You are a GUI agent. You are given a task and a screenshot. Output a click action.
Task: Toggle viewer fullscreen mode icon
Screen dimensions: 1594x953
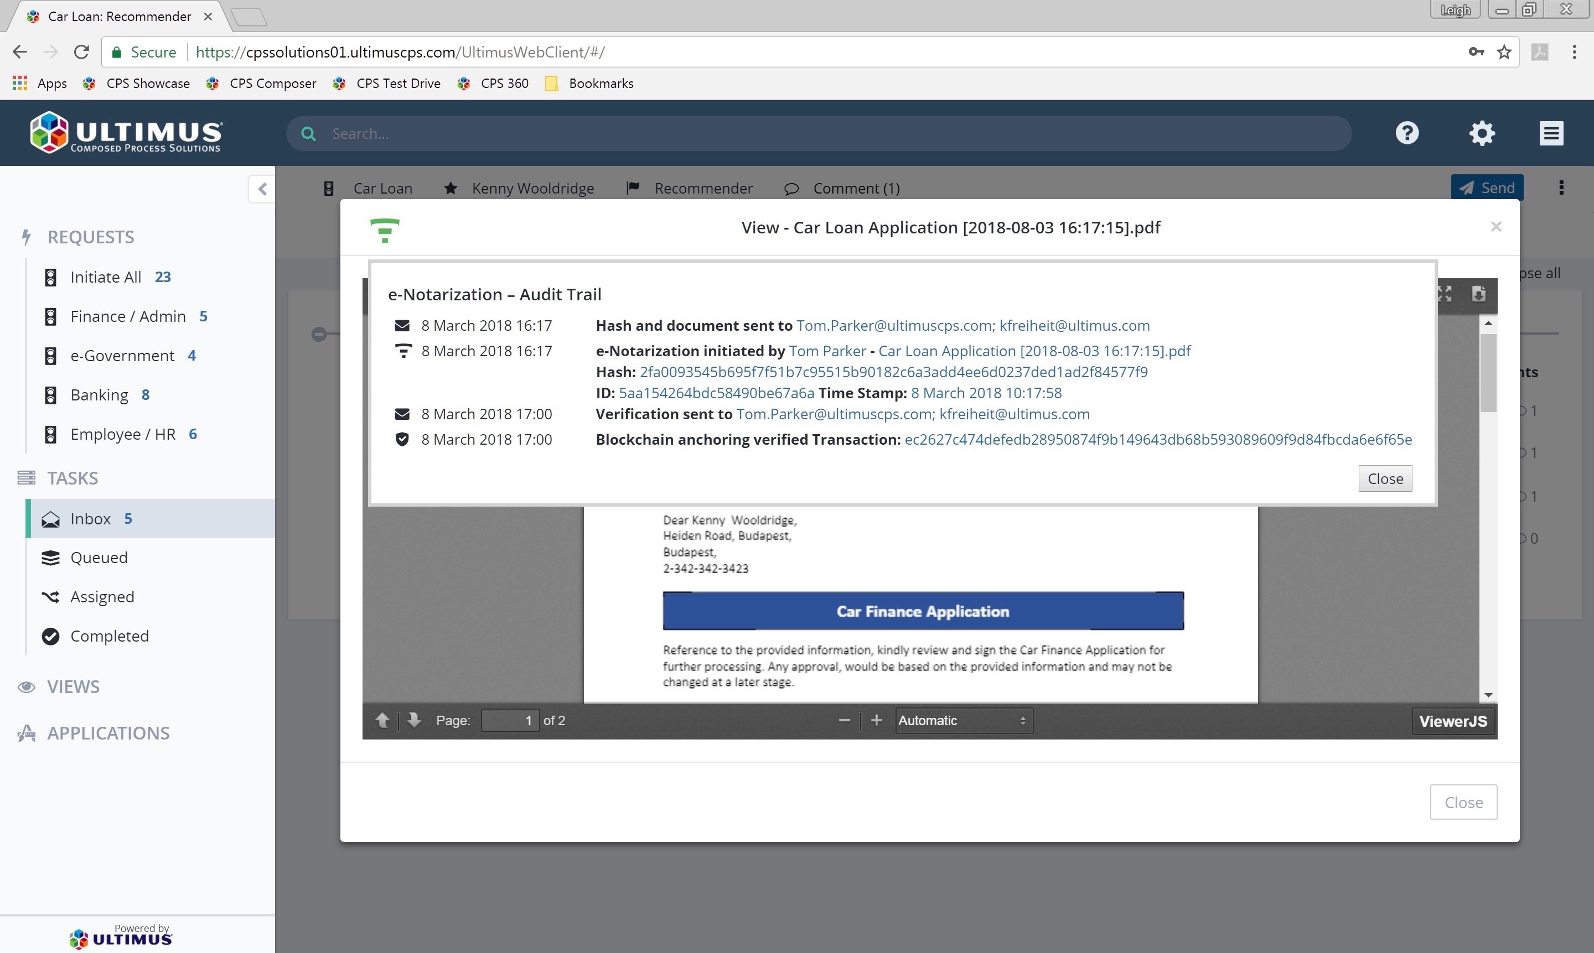pos(1445,294)
